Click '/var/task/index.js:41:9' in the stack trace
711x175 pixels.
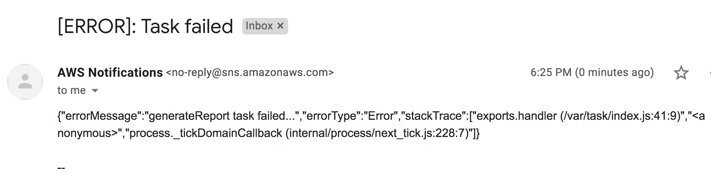tap(621, 116)
